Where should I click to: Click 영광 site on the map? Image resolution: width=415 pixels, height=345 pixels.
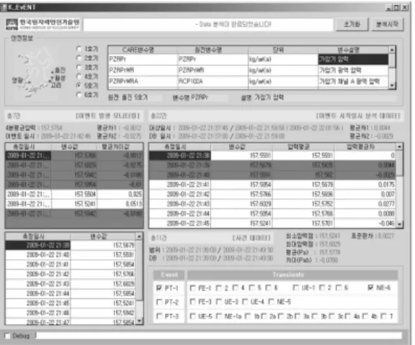coord(17,80)
